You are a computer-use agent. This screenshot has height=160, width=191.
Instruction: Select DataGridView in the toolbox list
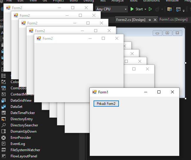point(21,100)
